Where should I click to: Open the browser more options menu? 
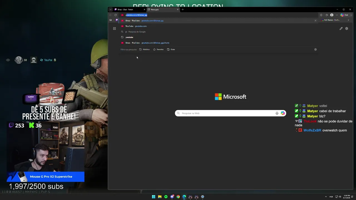[337, 15]
